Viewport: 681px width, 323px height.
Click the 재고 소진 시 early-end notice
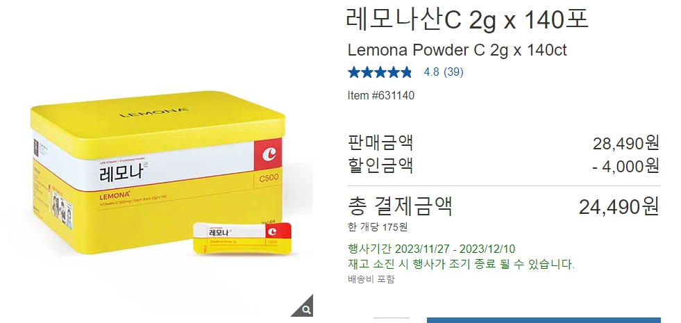[461, 264]
